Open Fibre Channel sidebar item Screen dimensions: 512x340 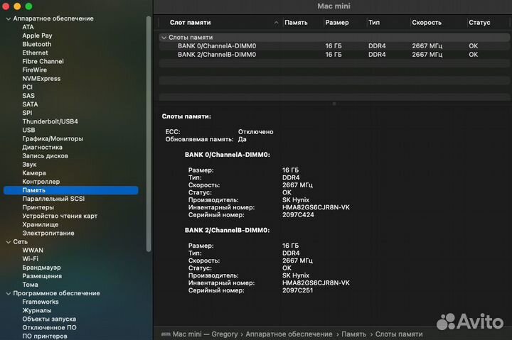(43, 61)
